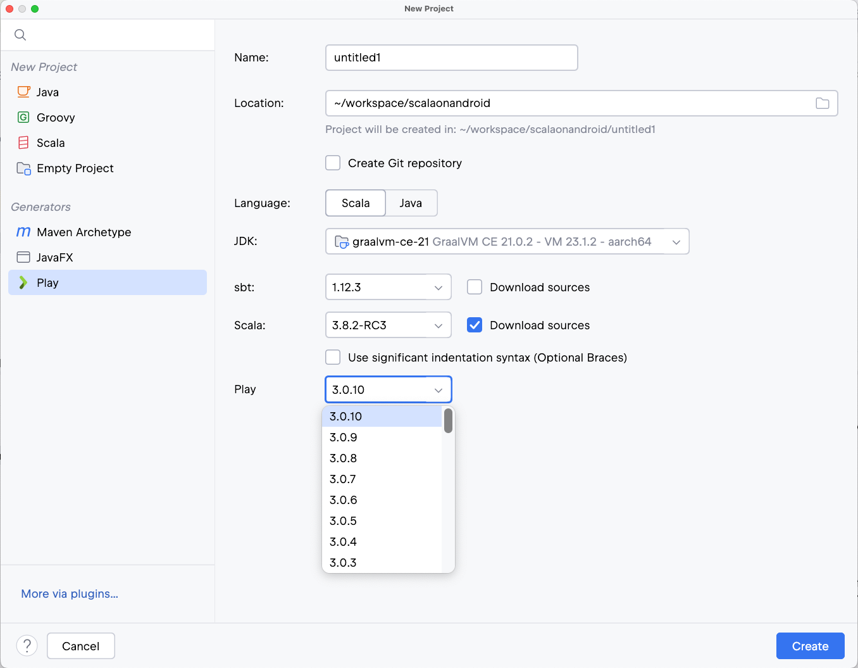
Task: Browse location using the folder icon
Action: click(x=822, y=103)
